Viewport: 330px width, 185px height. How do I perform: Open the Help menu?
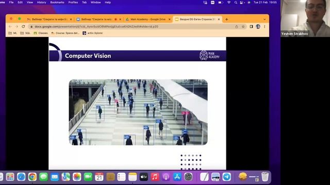click(108, 3)
